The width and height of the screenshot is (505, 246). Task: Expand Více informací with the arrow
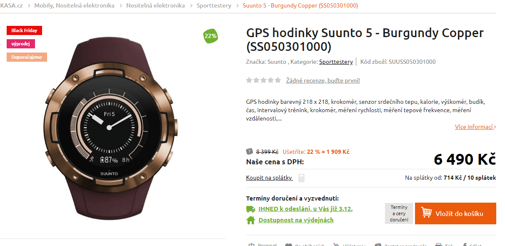click(475, 127)
